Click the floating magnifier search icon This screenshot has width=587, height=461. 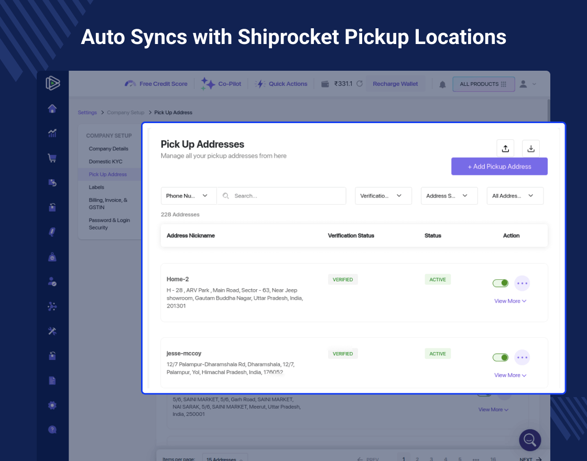pyautogui.click(x=529, y=440)
